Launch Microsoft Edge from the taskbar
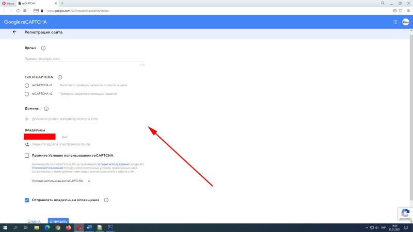The height and width of the screenshot is (232, 413). [x=47, y=228]
